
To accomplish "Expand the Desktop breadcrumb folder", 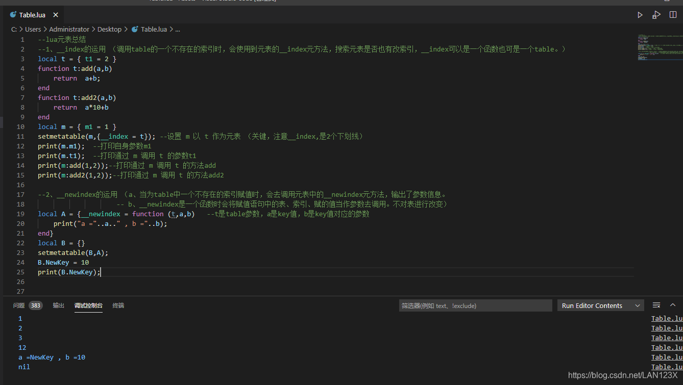I will 109,29.
